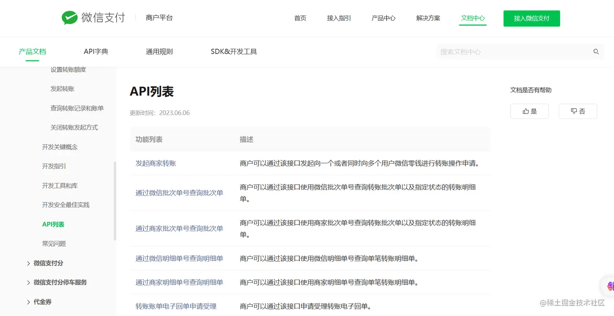Open 开发工具和库 in the sidebar
Screen dimensions: 614x316
coord(60,185)
